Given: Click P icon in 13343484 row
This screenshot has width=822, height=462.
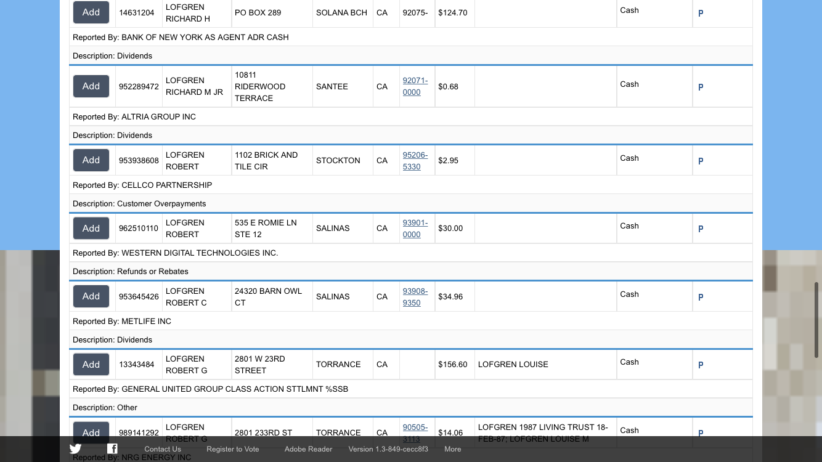Looking at the screenshot, I should pyautogui.click(x=701, y=365).
